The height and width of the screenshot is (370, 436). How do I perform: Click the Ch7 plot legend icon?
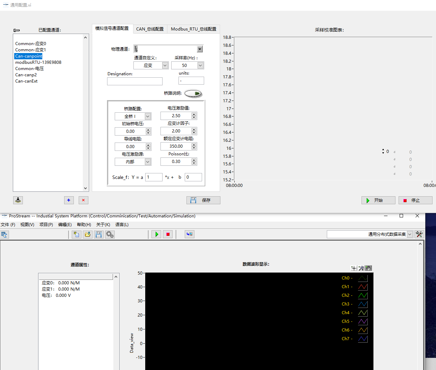click(x=363, y=339)
